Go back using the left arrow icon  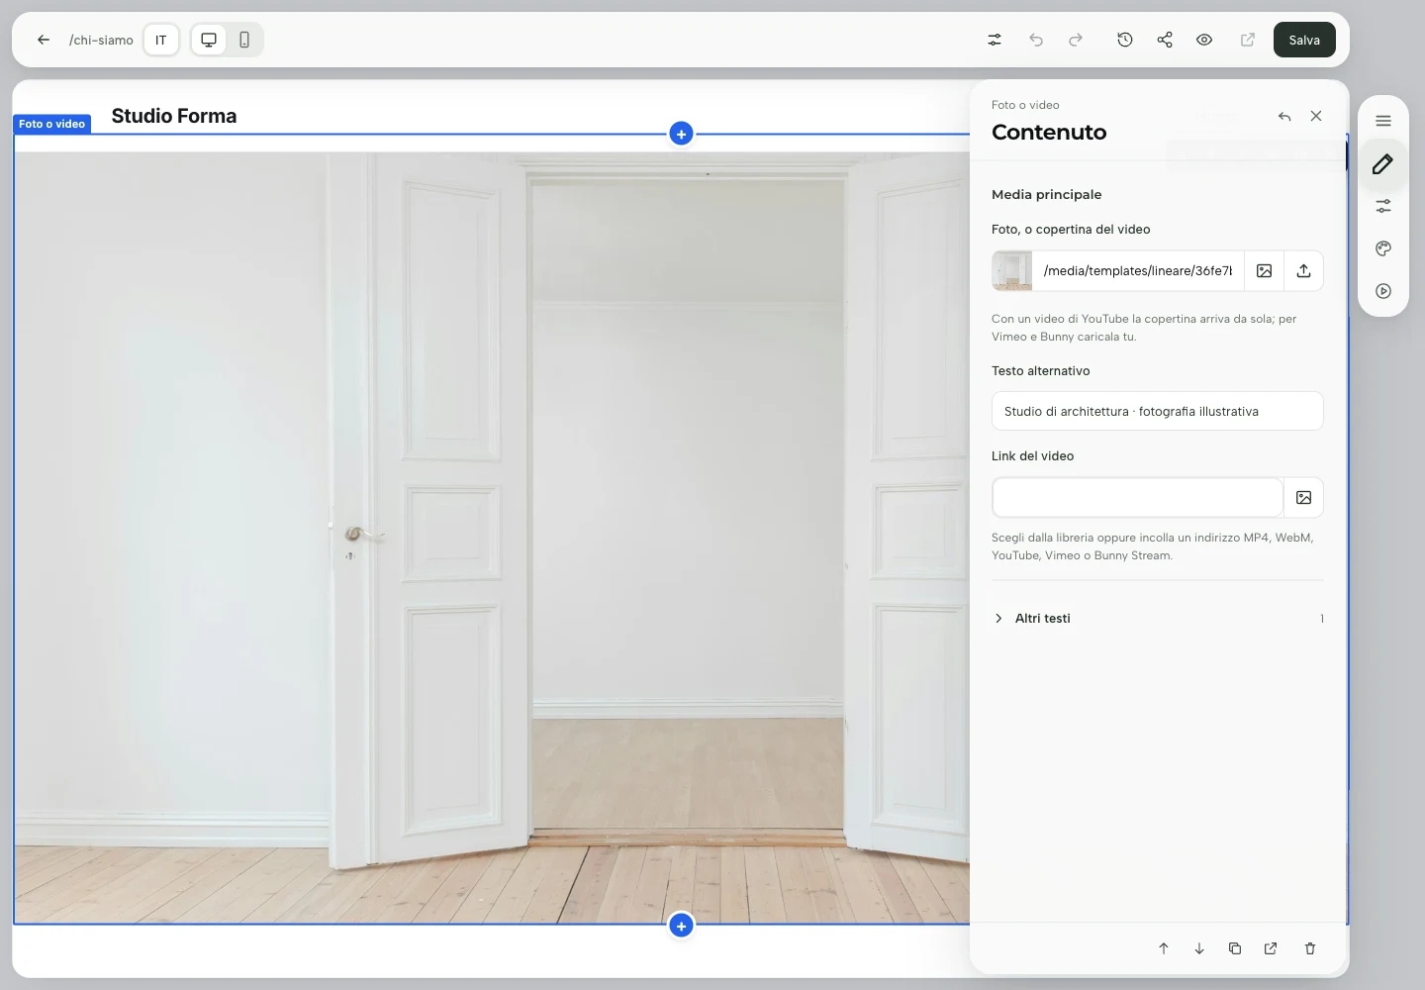click(43, 40)
